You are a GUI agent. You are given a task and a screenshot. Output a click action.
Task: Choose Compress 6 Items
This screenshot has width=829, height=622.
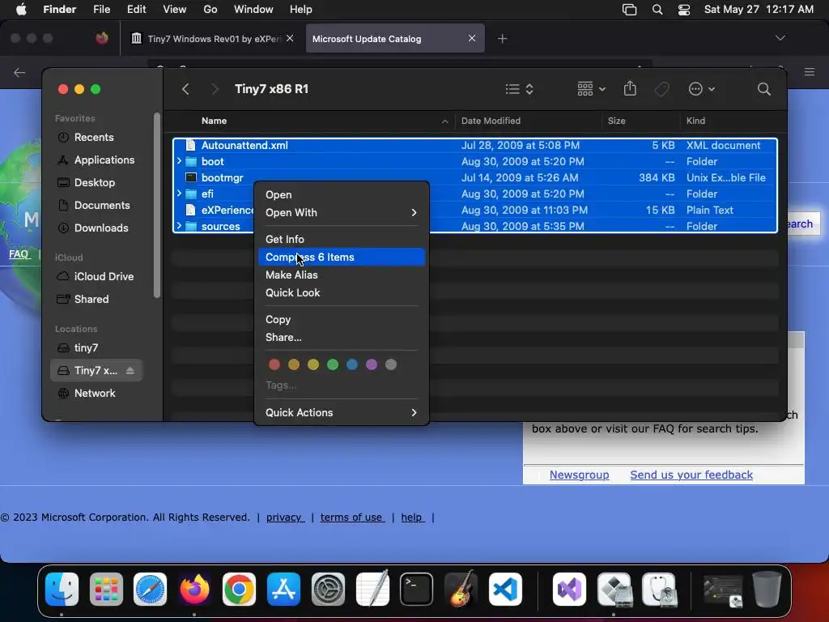[342, 257]
